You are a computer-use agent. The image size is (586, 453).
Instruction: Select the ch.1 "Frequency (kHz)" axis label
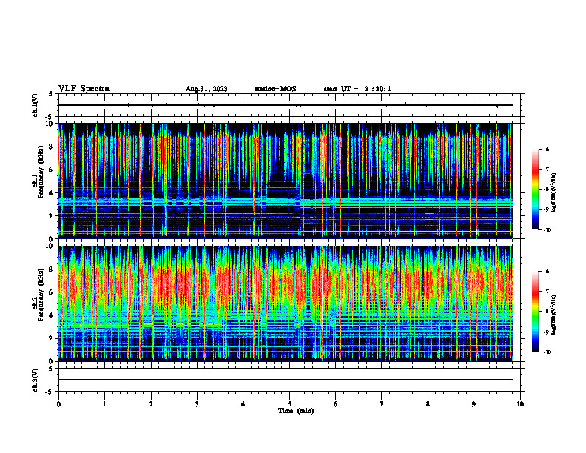pyautogui.click(x=41, y=172)
